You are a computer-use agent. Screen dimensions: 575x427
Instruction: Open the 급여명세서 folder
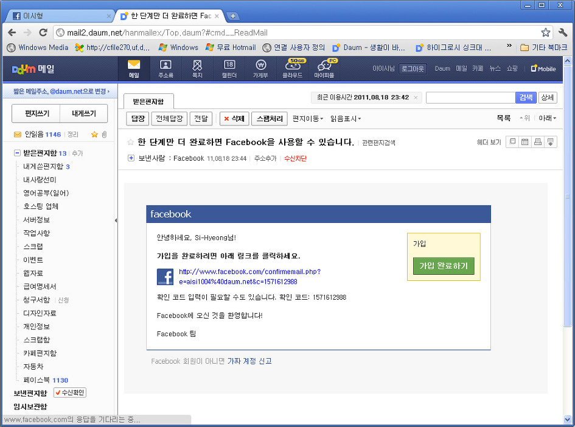coord(40,286)
